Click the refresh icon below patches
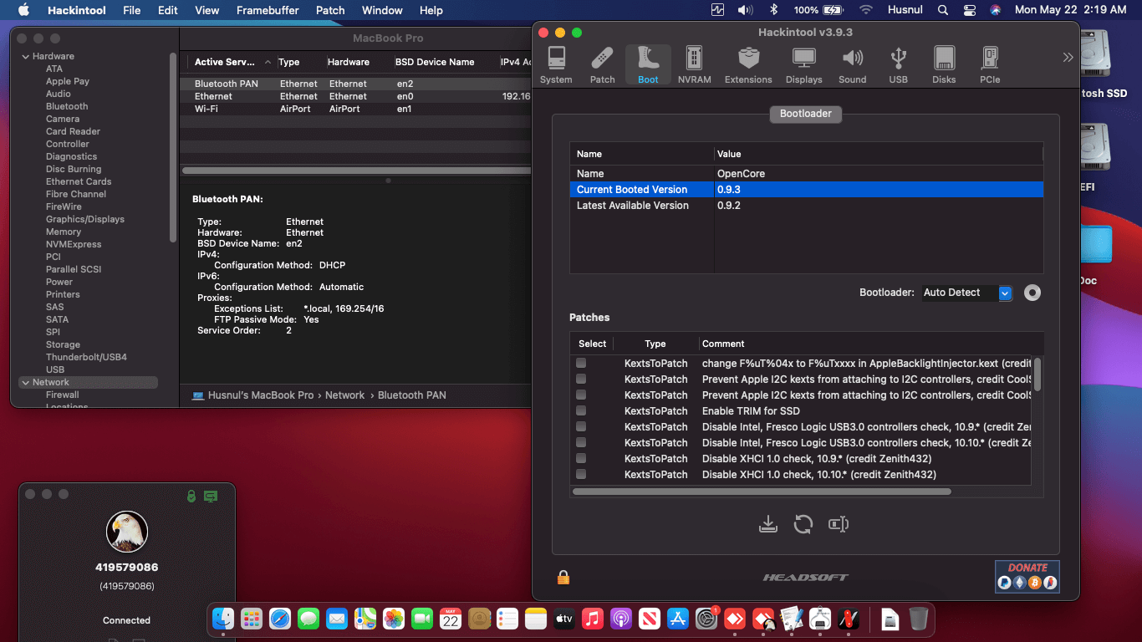The height and width of the screenshot is (642, 1142). (803, 524)
